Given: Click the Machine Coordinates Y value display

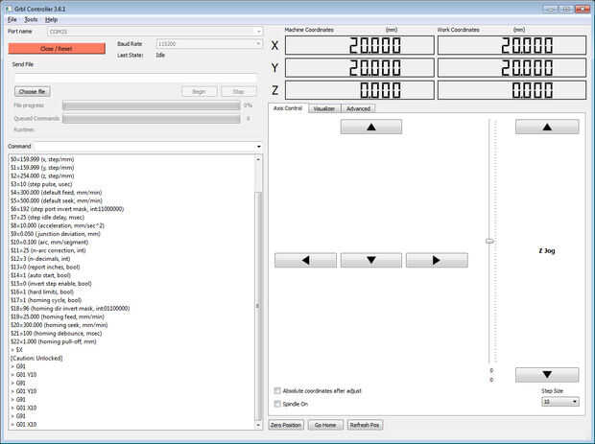Looking at the screenshot, I should [360, 68].
